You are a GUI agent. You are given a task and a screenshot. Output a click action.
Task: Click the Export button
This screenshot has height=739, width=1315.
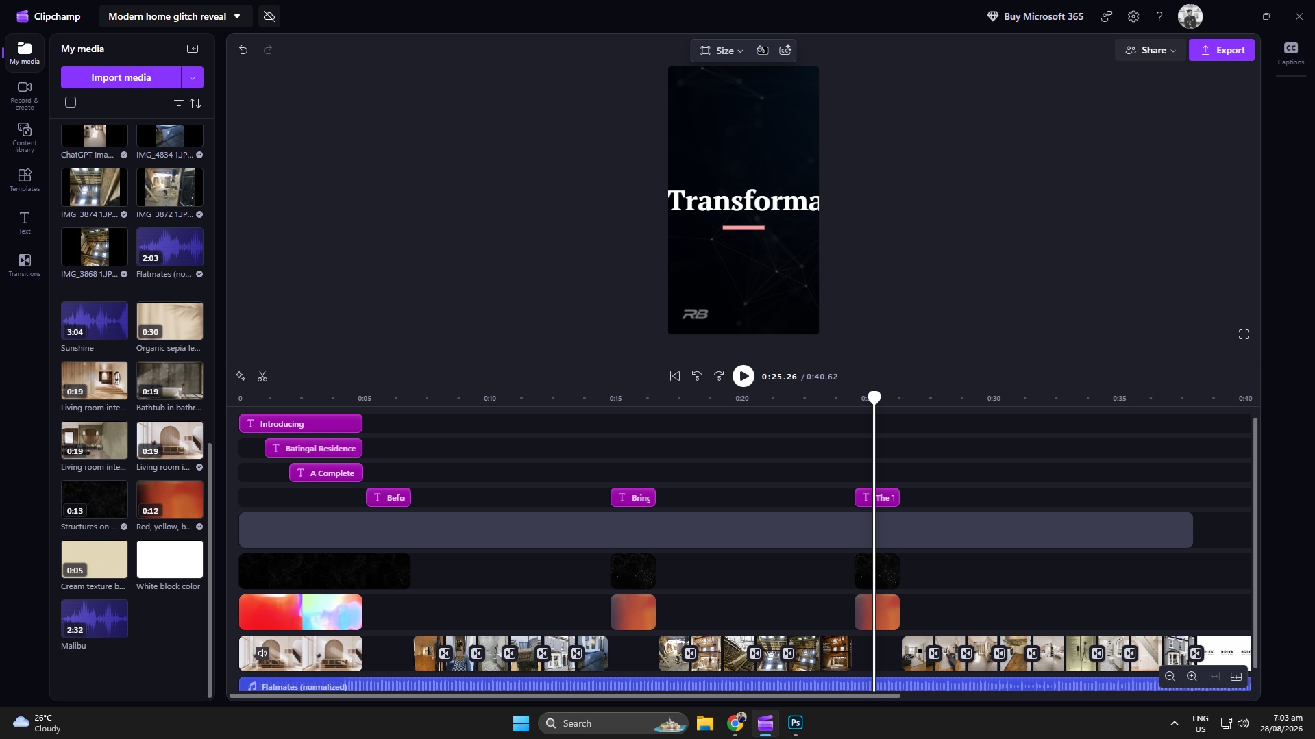[x=1222, y=50]
